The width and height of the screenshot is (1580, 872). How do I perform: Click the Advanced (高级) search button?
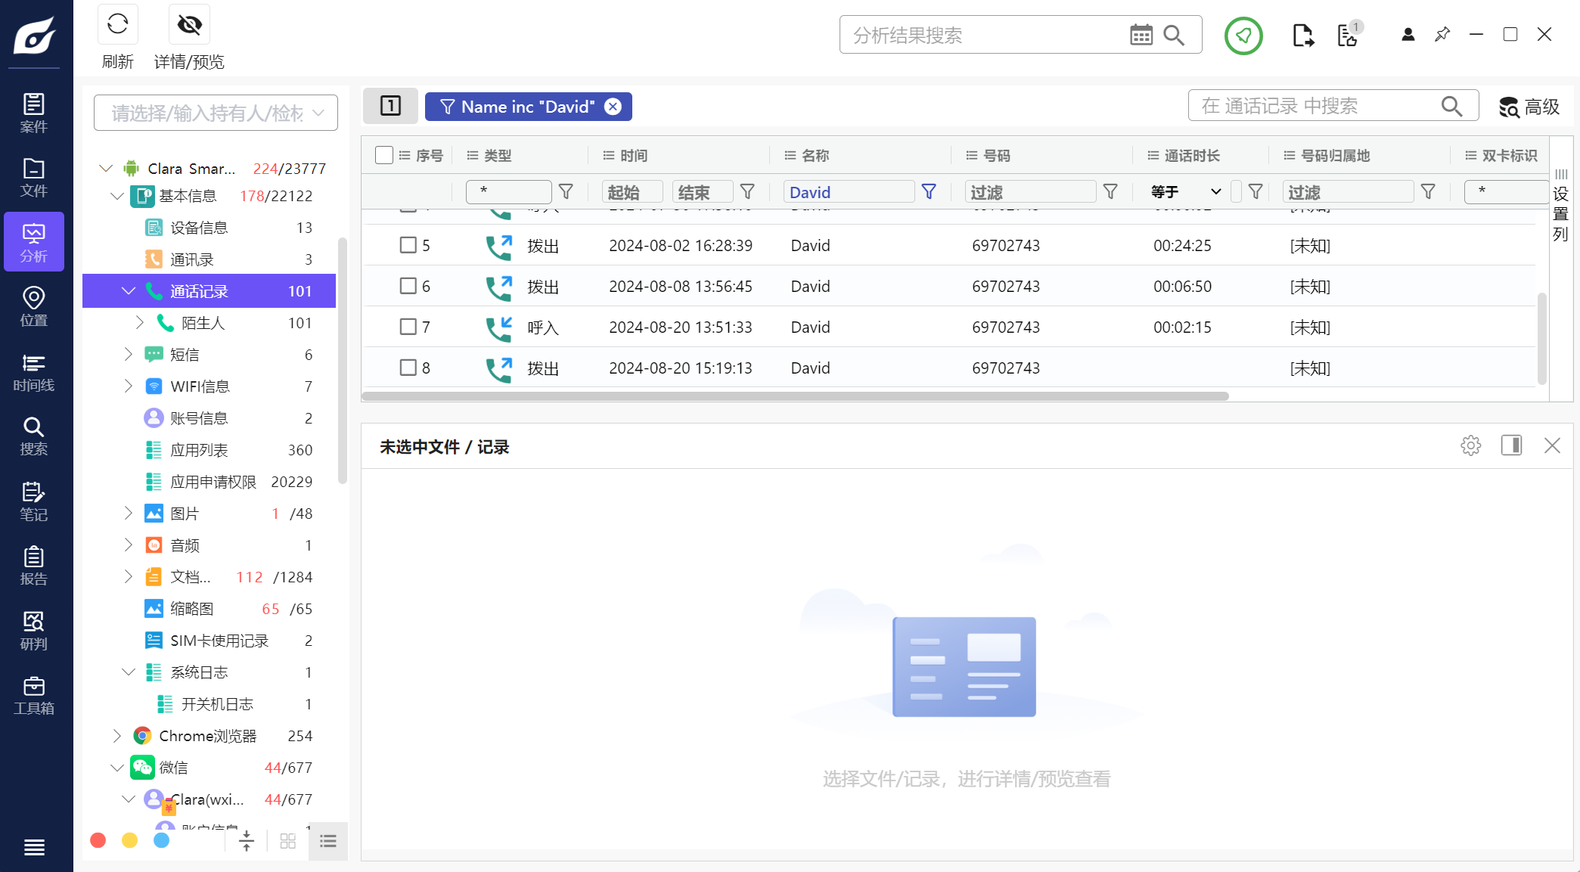(1529, 107)
